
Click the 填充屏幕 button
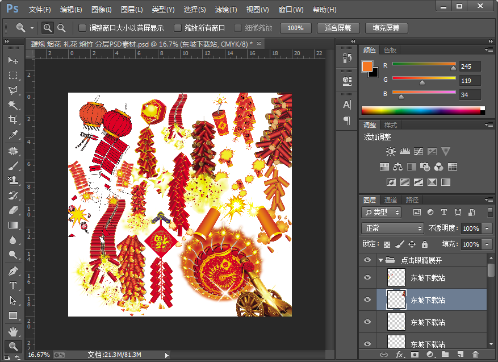386,28
